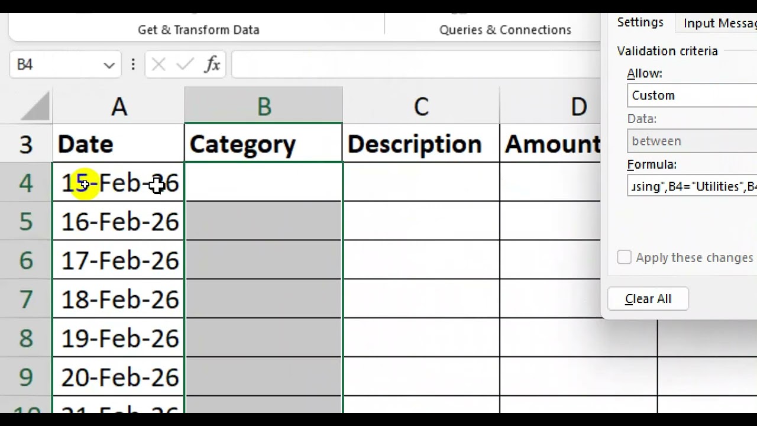Select row 3 header
Viewport: 757px width, 426px height.
[26, 144]
